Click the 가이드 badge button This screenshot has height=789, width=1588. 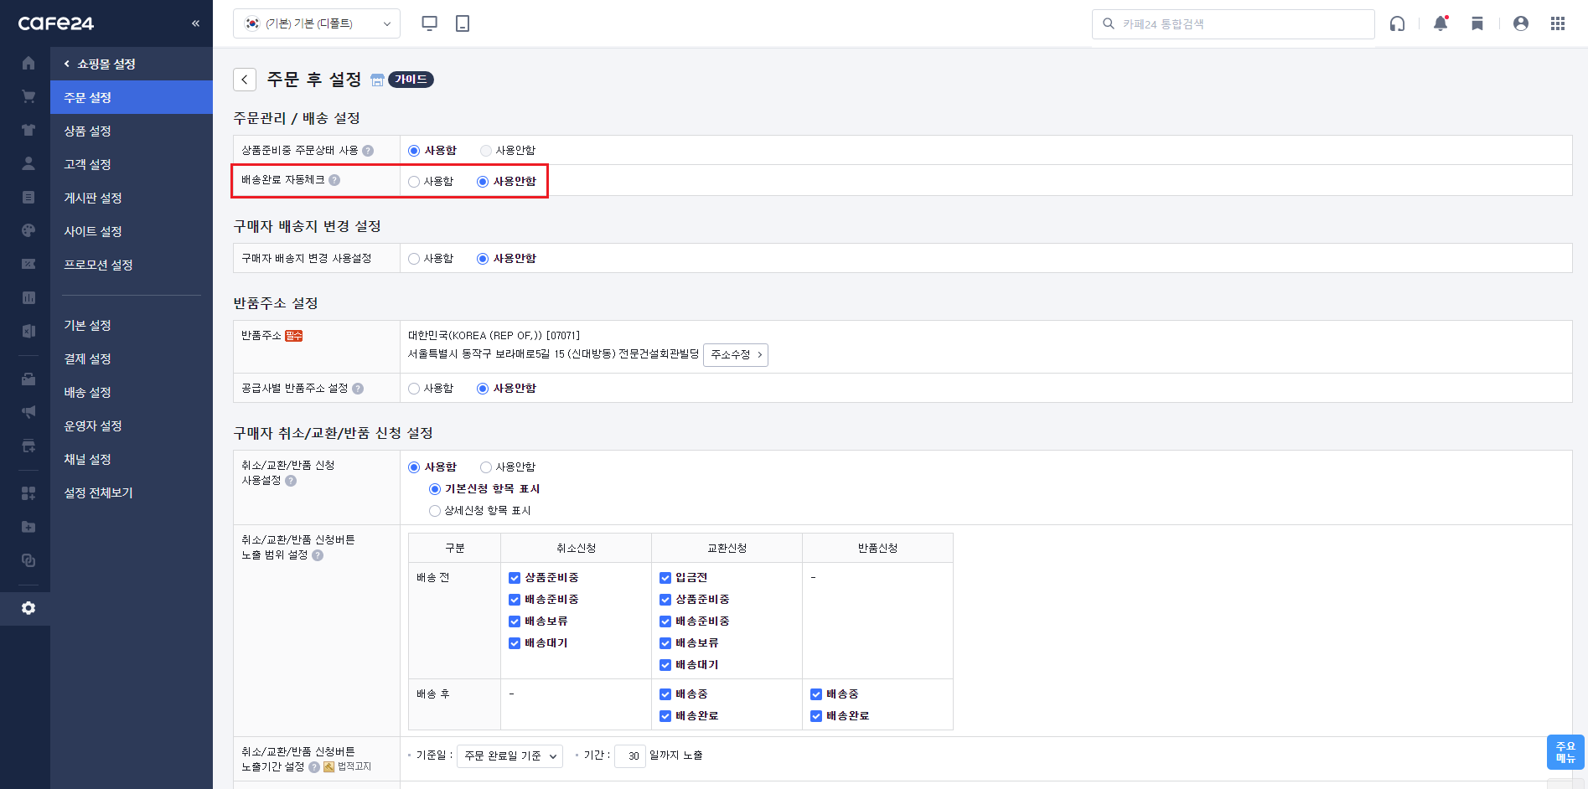(x=411, y=80)
